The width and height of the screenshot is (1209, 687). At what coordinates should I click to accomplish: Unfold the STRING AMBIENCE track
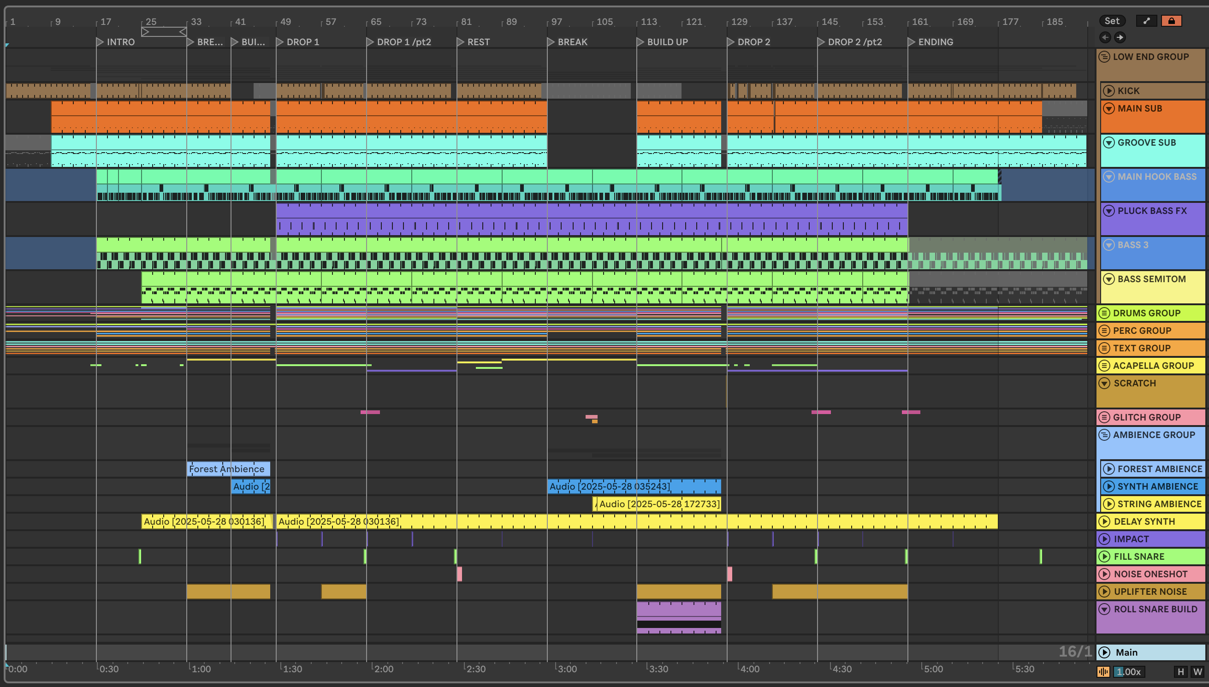1109,504
